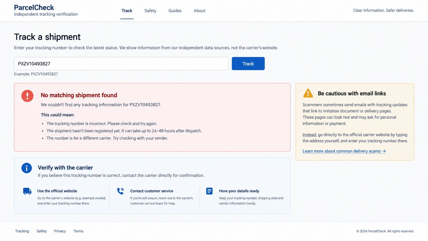This screenshot has width=428, height=241.
Task: Click the red error exclamation icon
Action: [x=27, y=96]
